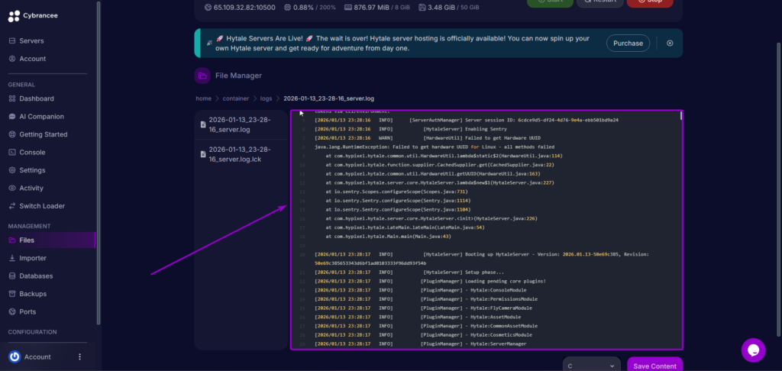Click the Account power icon at bottom
The image size is (782, 371).
[x=14, y=356]
